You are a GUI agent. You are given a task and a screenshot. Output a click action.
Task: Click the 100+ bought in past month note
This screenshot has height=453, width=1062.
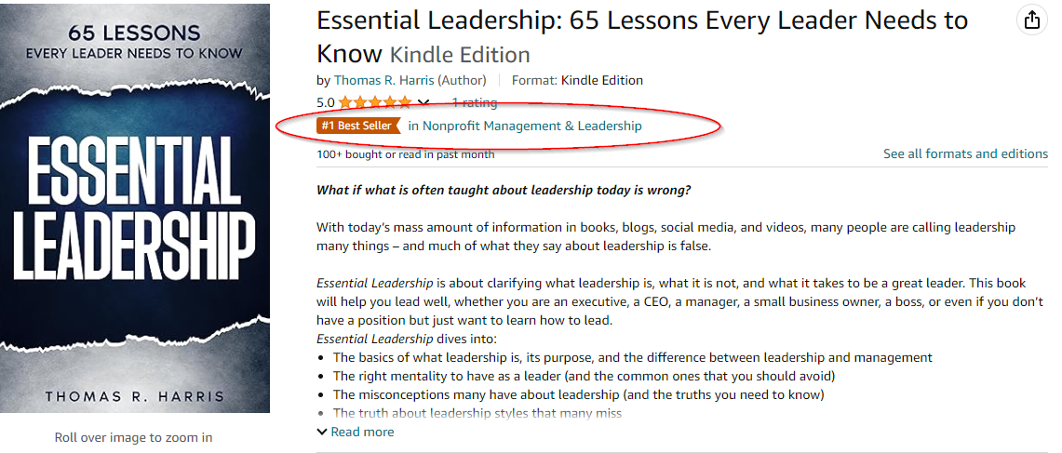[x=406, y=154]
